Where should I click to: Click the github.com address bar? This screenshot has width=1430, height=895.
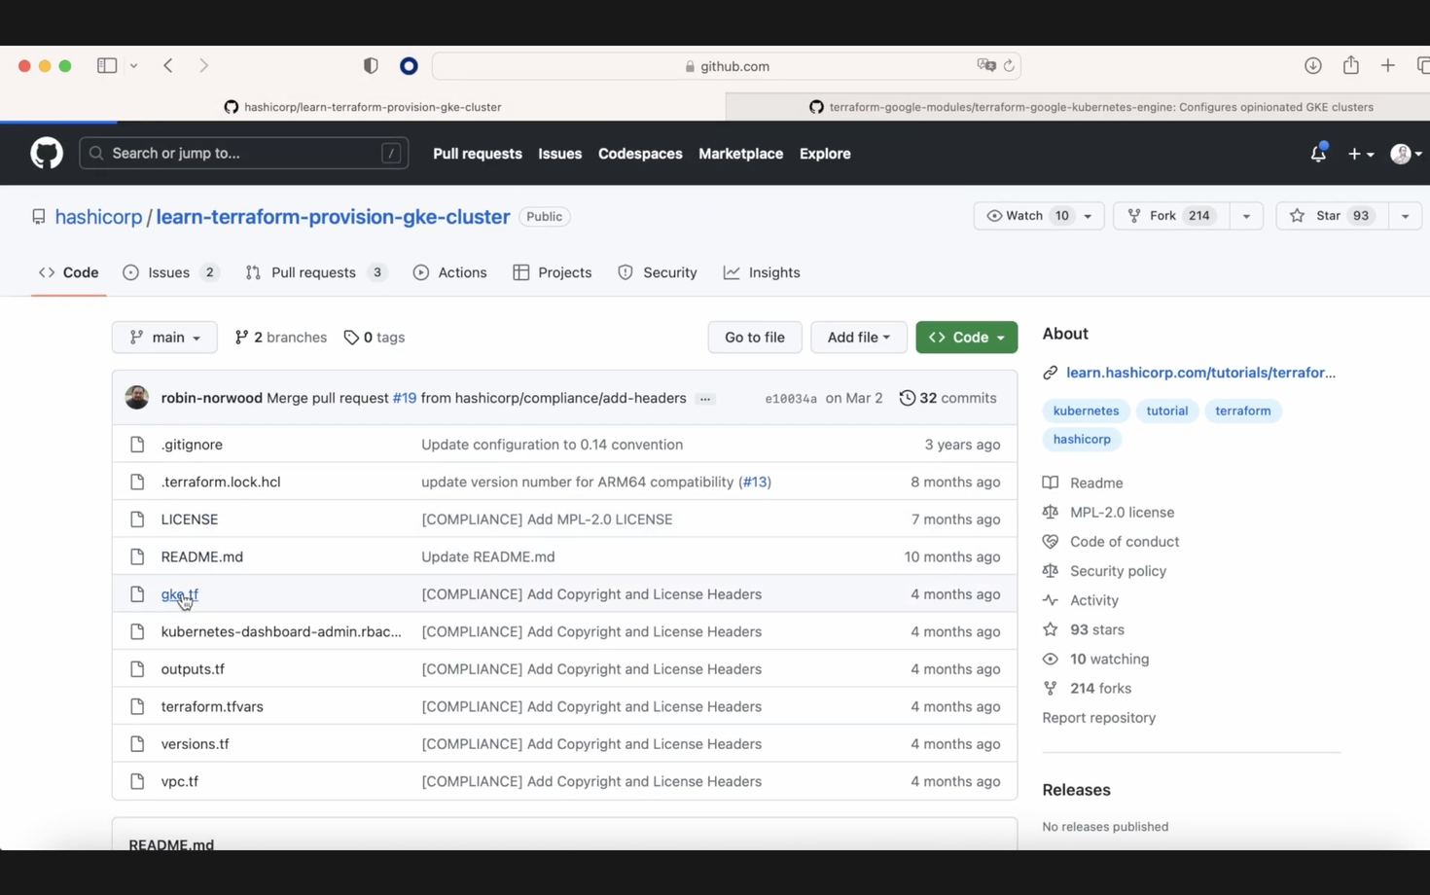(727, 65)
